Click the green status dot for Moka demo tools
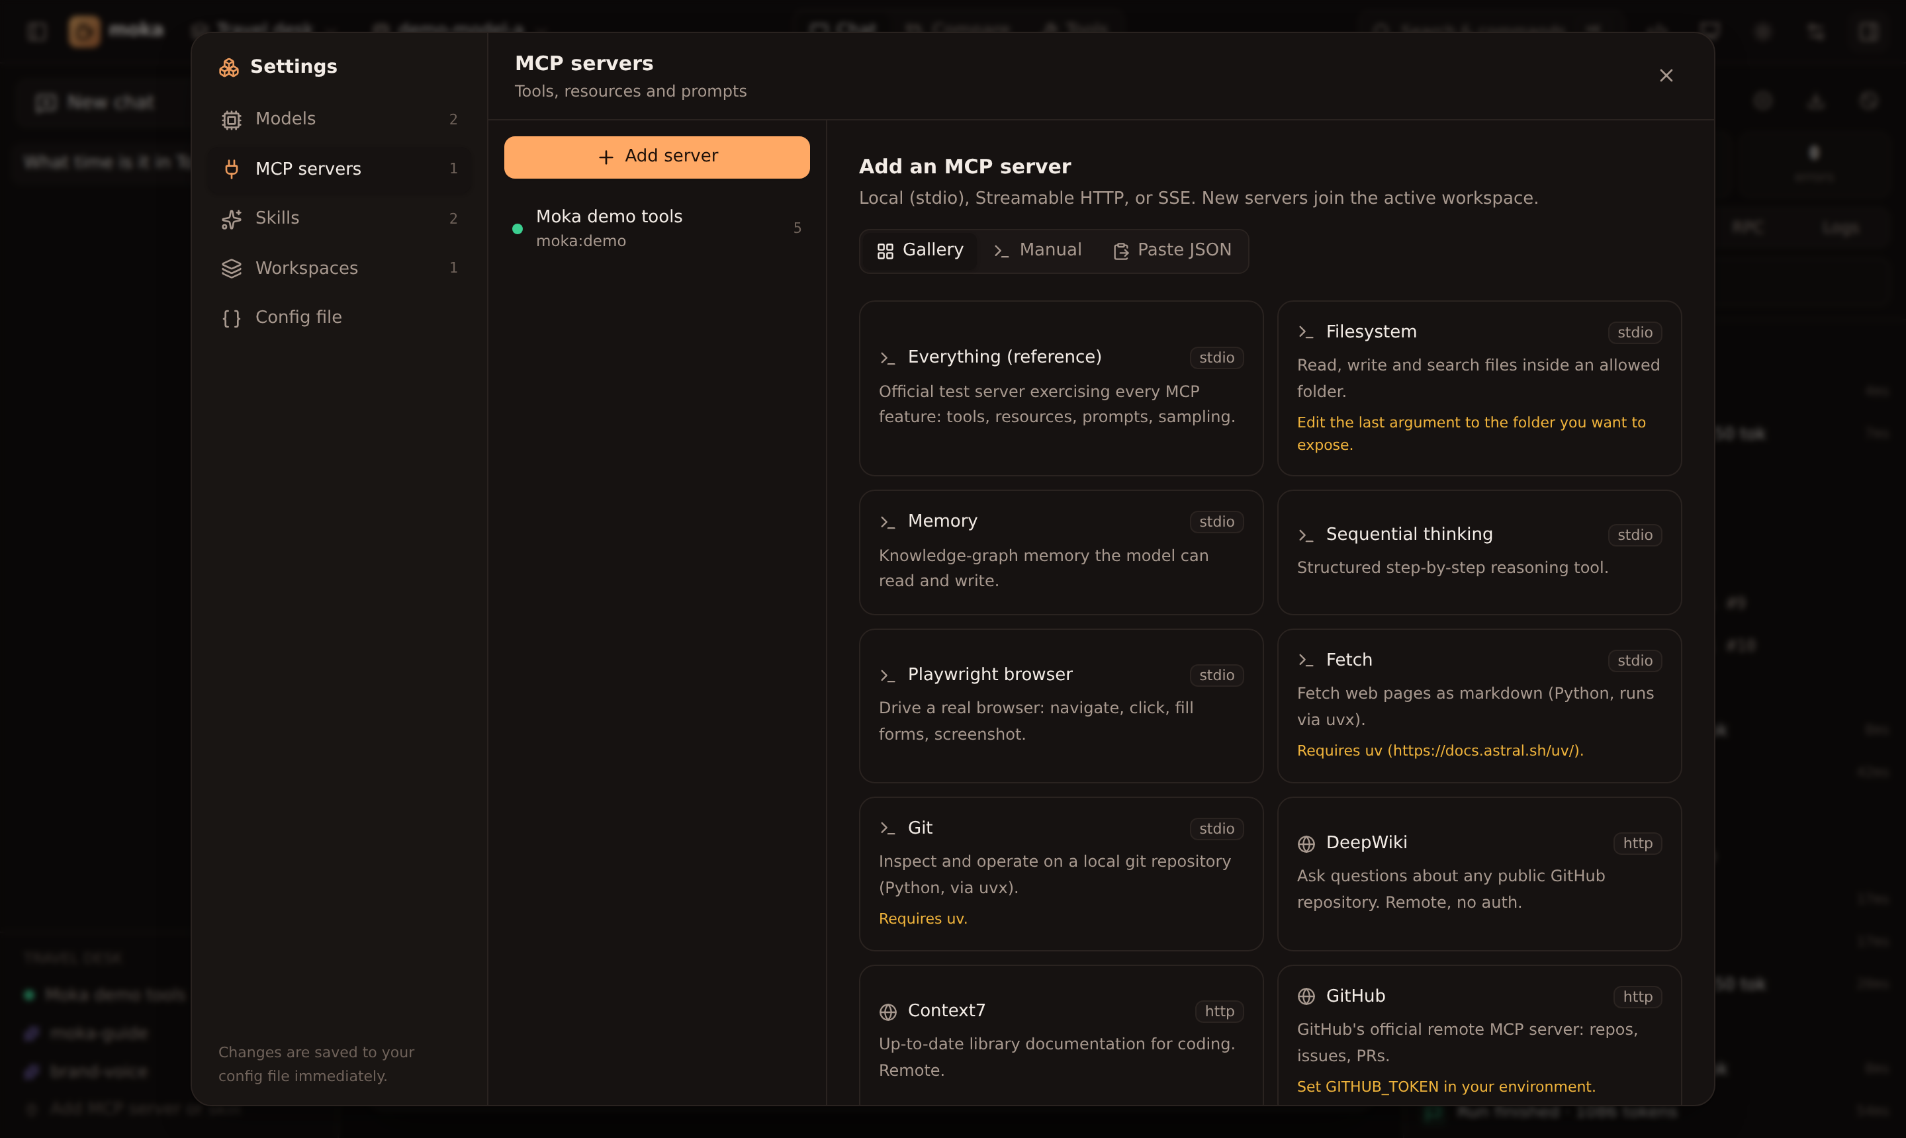 click(x=517, y=228)
